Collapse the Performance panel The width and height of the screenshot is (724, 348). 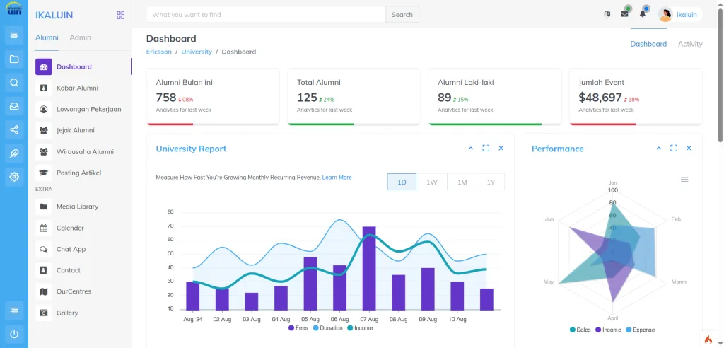[x=659, y=149]
